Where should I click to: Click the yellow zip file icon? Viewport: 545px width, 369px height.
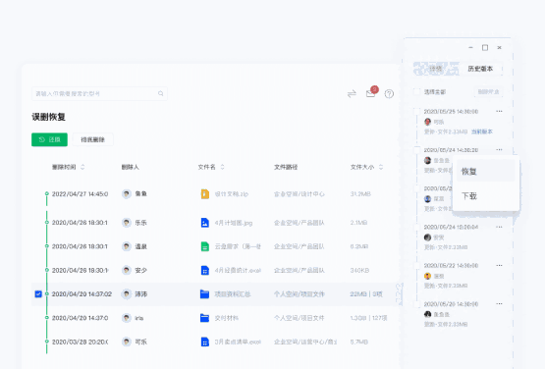205,193
